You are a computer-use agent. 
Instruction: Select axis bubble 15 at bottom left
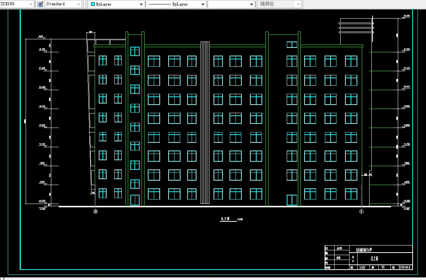tap(95, 211)
